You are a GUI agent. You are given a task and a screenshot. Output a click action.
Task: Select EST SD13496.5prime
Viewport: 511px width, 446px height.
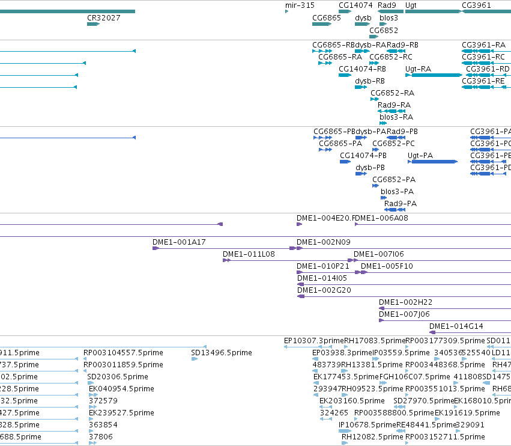(194, 359)
